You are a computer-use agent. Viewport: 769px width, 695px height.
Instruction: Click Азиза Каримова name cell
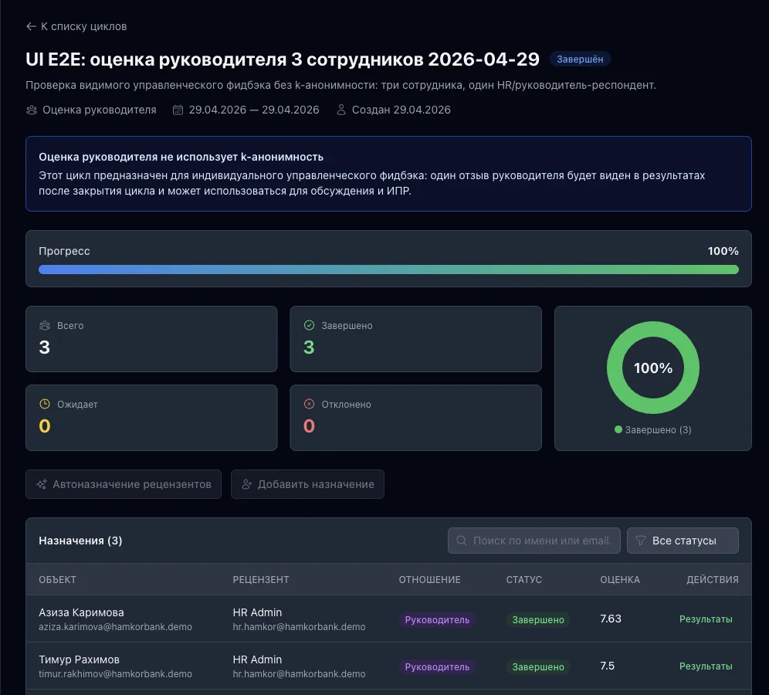[x=81, y=612]
